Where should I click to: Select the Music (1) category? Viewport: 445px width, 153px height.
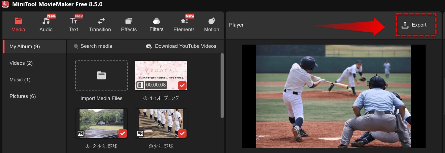click(x=20, y=80)
